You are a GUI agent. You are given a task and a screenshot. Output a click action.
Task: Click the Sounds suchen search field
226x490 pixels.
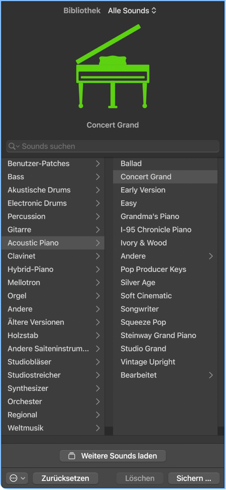click(113, 146)
